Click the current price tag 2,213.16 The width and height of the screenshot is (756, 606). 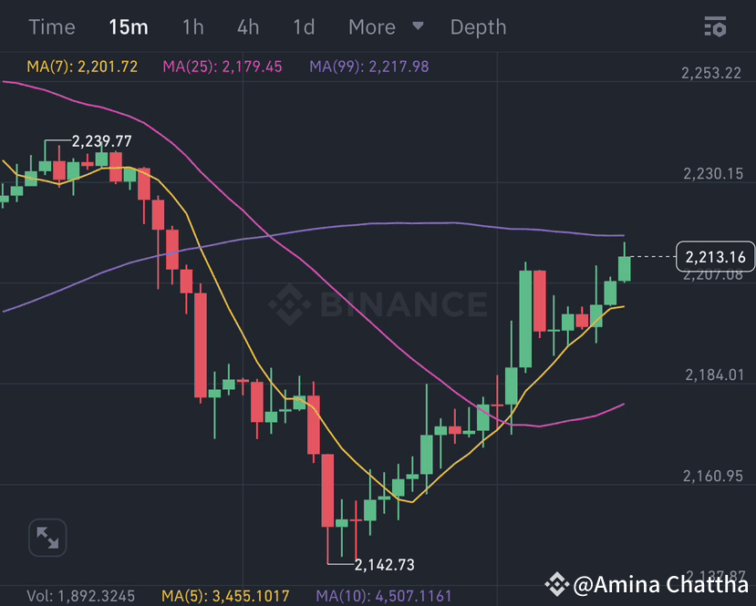tap(715, 257)
